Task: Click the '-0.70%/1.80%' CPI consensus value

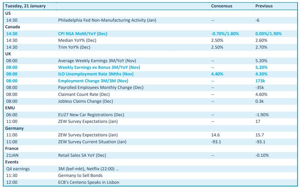Action: pyautogui.click(x=225, y=34)
